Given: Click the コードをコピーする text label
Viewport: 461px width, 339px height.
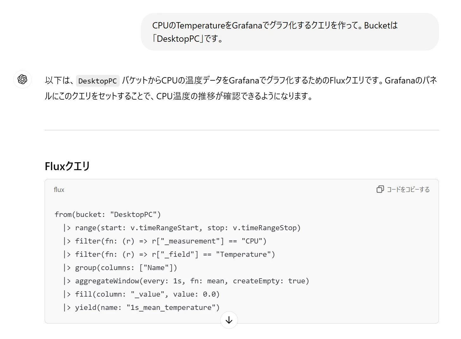Looking at the screenshot, I should (408, 189).
